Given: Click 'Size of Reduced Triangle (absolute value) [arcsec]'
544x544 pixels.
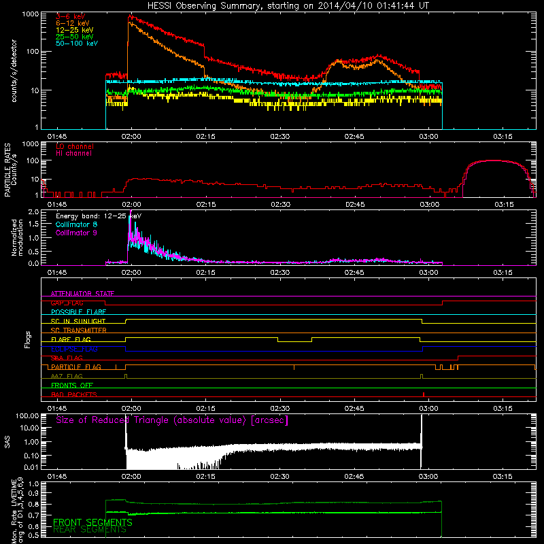Looking at the screenshot, I should coord(172,420).
